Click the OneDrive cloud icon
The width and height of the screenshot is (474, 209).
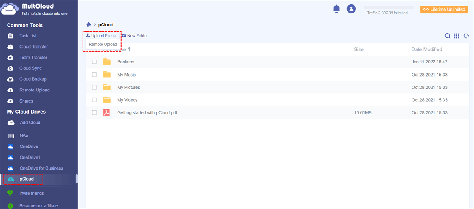[x=11, y=147]
